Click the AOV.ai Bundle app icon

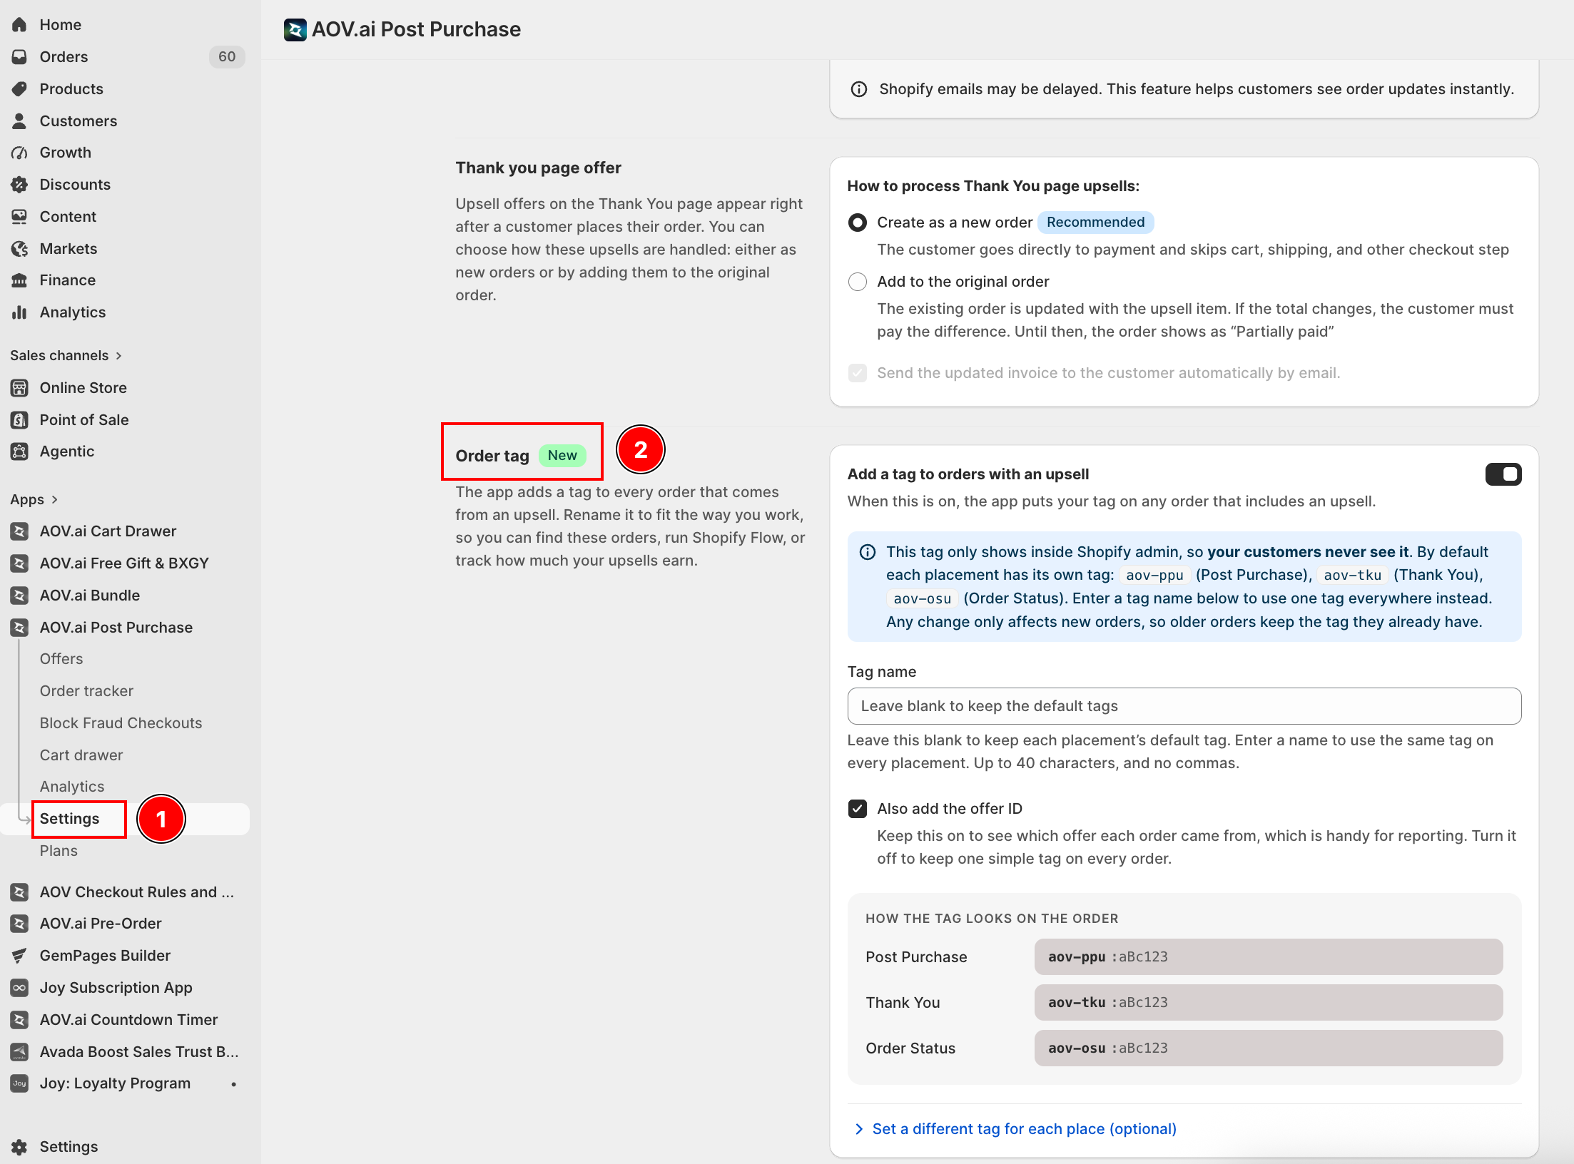pos(19,596)
